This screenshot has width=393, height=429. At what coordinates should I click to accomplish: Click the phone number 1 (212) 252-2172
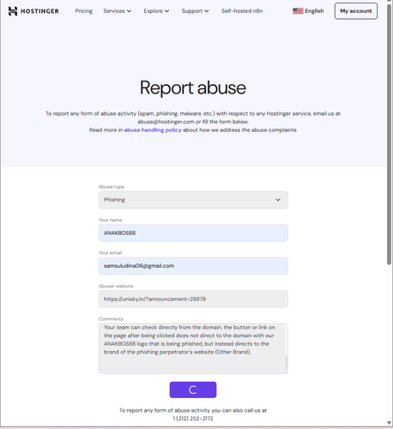tap(193, 419)
